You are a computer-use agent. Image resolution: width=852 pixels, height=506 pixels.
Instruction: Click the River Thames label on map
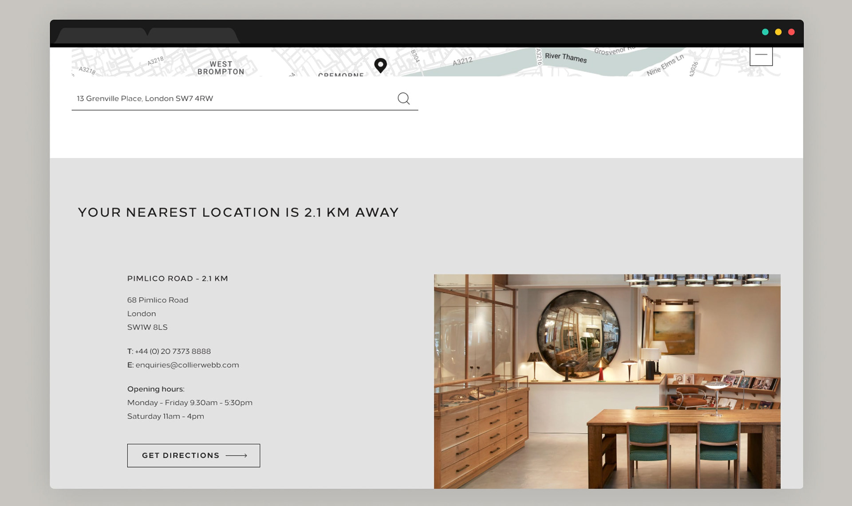[x=566, y=58]
